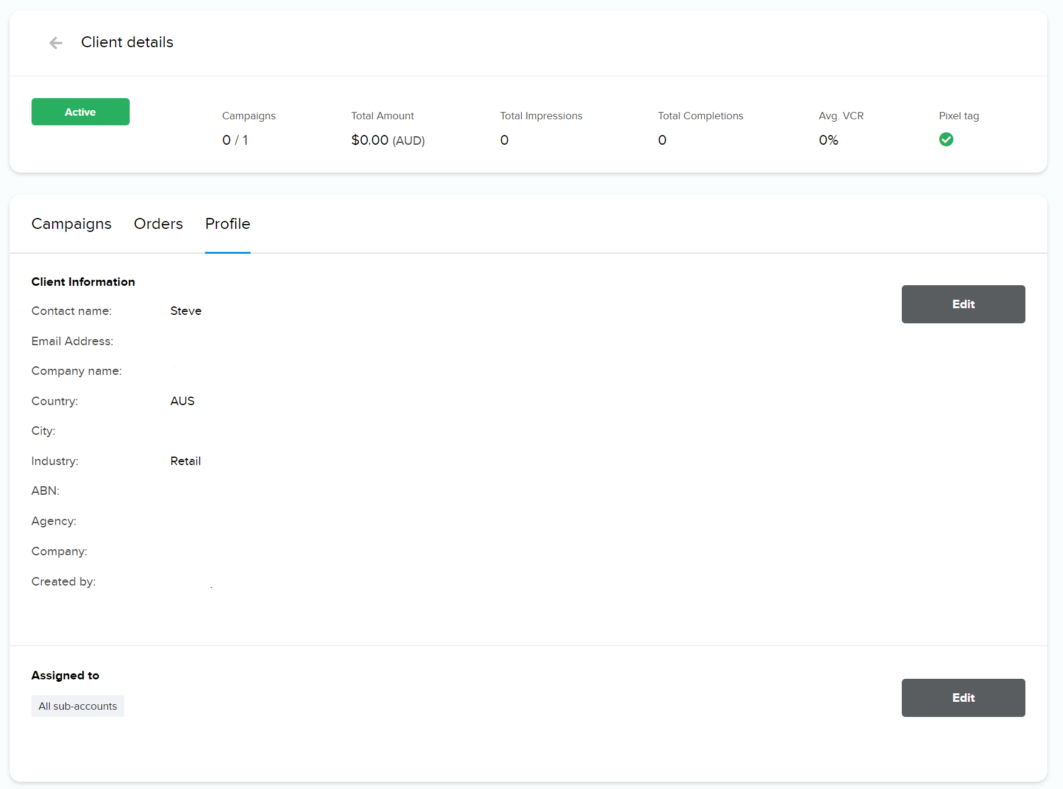The height and width of the screenshot is (789, 1063).
Task: Click the Total Impressions label
Action: point(541,116)
